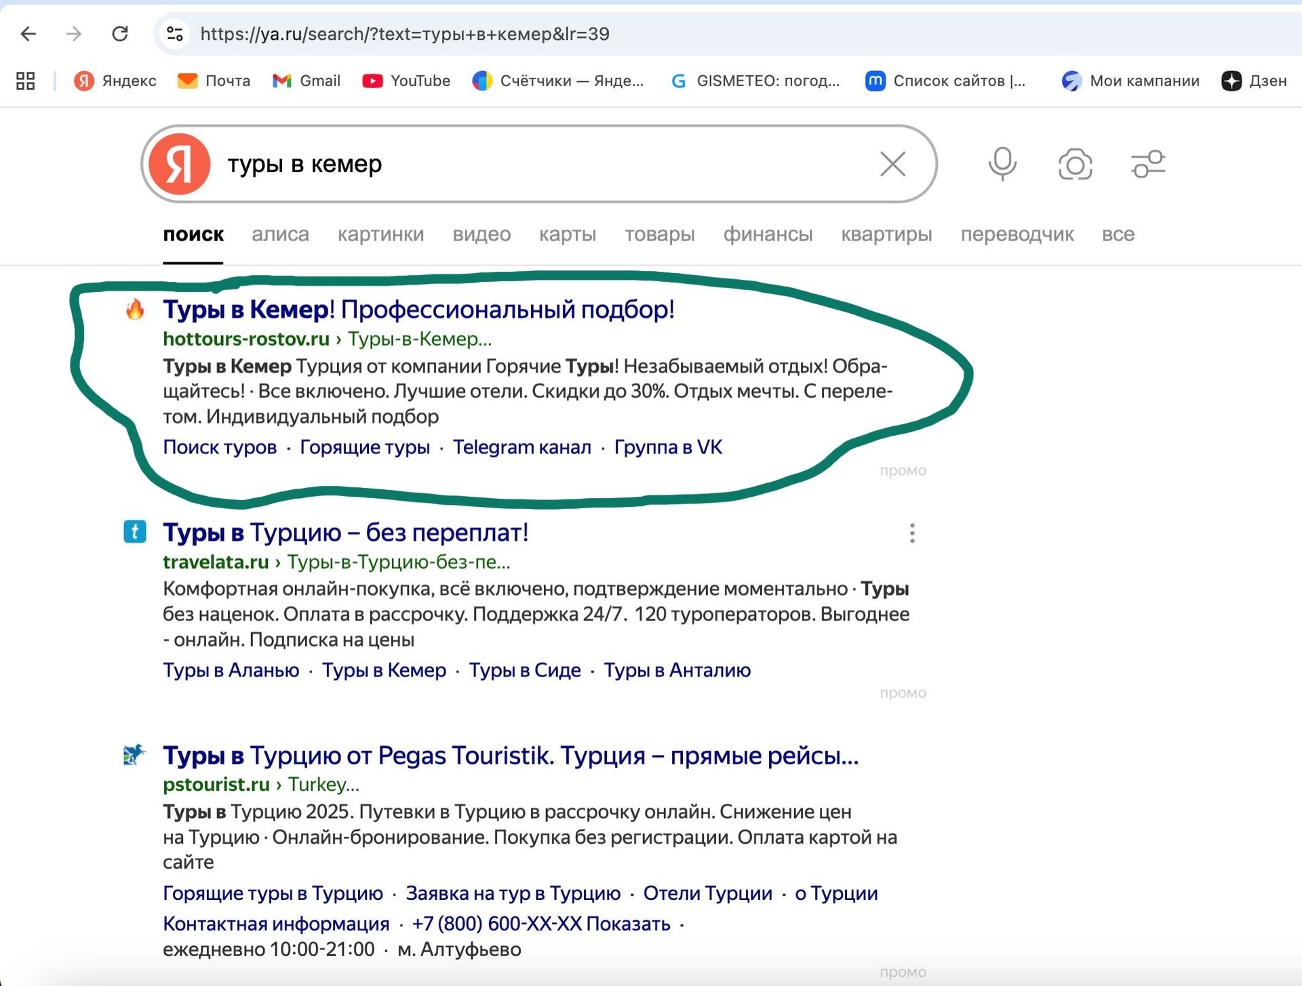
Task: Open search settings sliders icon
Action: pos(1147,164)
